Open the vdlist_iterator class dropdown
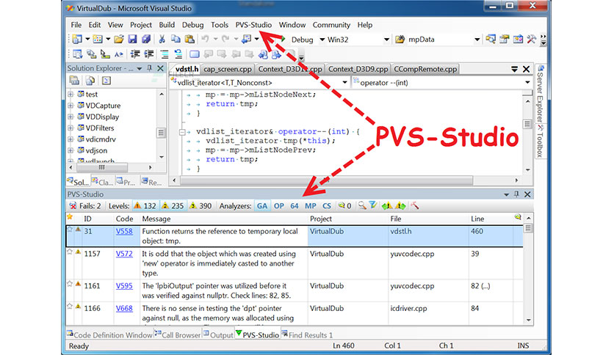 (344, 82)
